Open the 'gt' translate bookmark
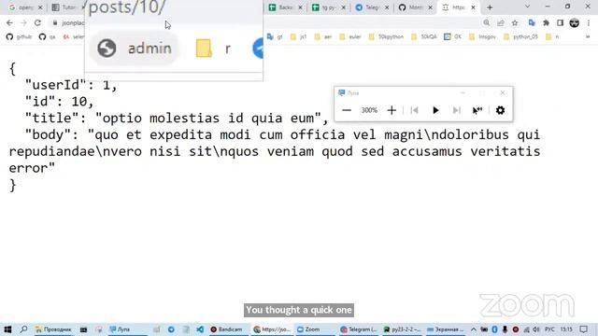 (275, 37)
